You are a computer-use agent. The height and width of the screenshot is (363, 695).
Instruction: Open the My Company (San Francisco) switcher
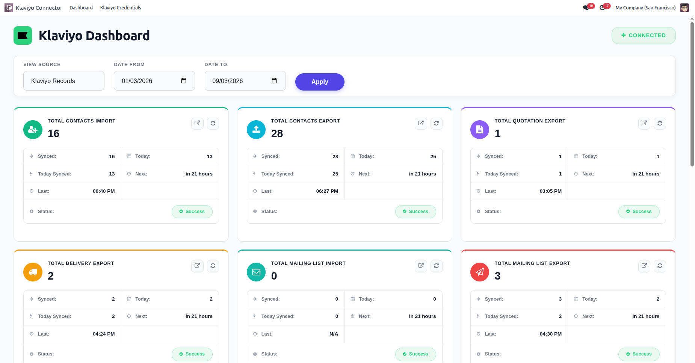645,8
